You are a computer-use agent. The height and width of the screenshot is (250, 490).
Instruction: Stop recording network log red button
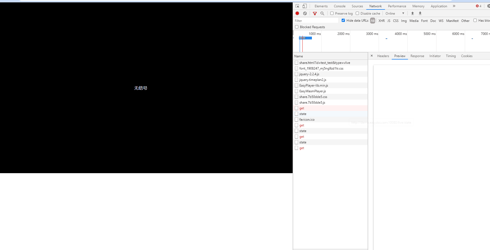(297, 13)
